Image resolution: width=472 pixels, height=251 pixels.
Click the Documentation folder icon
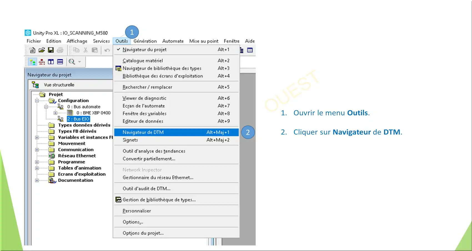tap(52, 180)
